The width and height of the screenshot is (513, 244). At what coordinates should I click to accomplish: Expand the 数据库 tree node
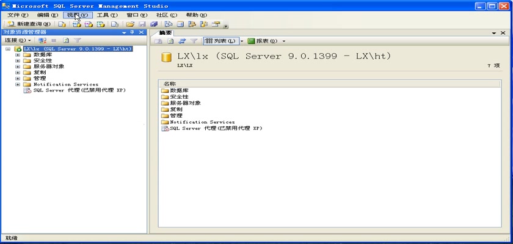(x=18, y=55)
